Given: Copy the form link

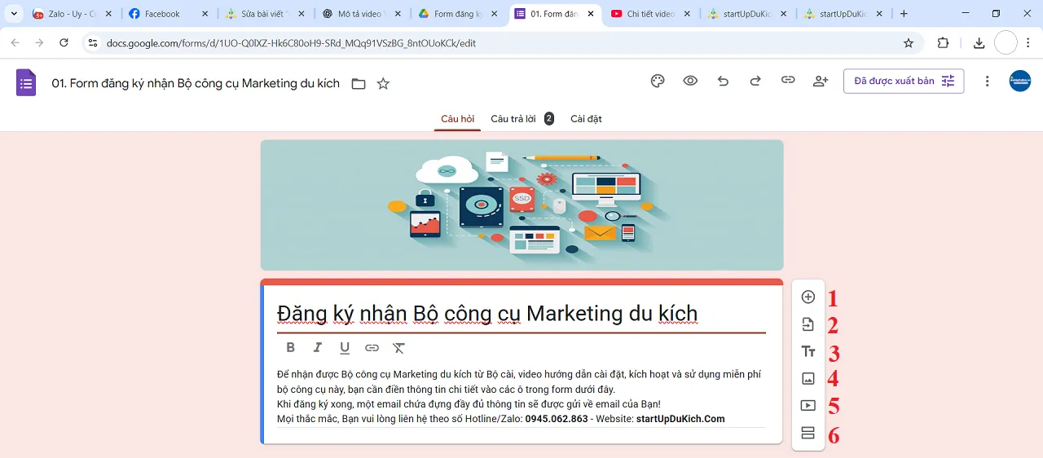Looking at the screenshot, I should point(788,81).
